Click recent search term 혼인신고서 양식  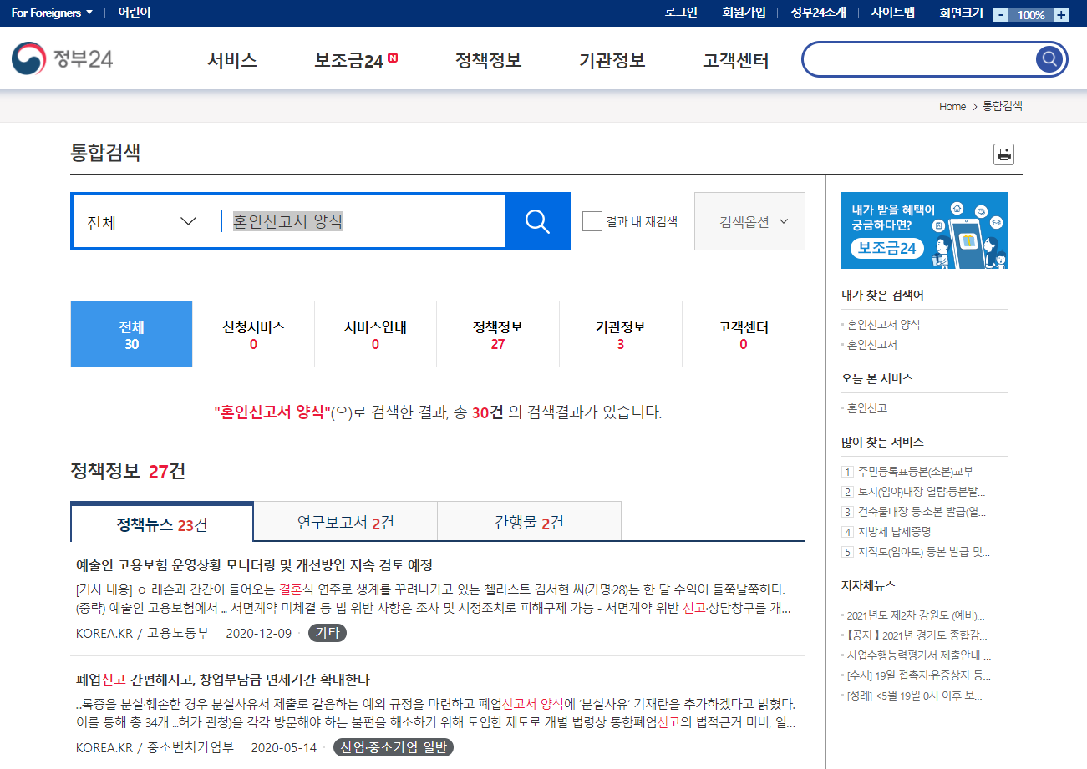point(883,325)
